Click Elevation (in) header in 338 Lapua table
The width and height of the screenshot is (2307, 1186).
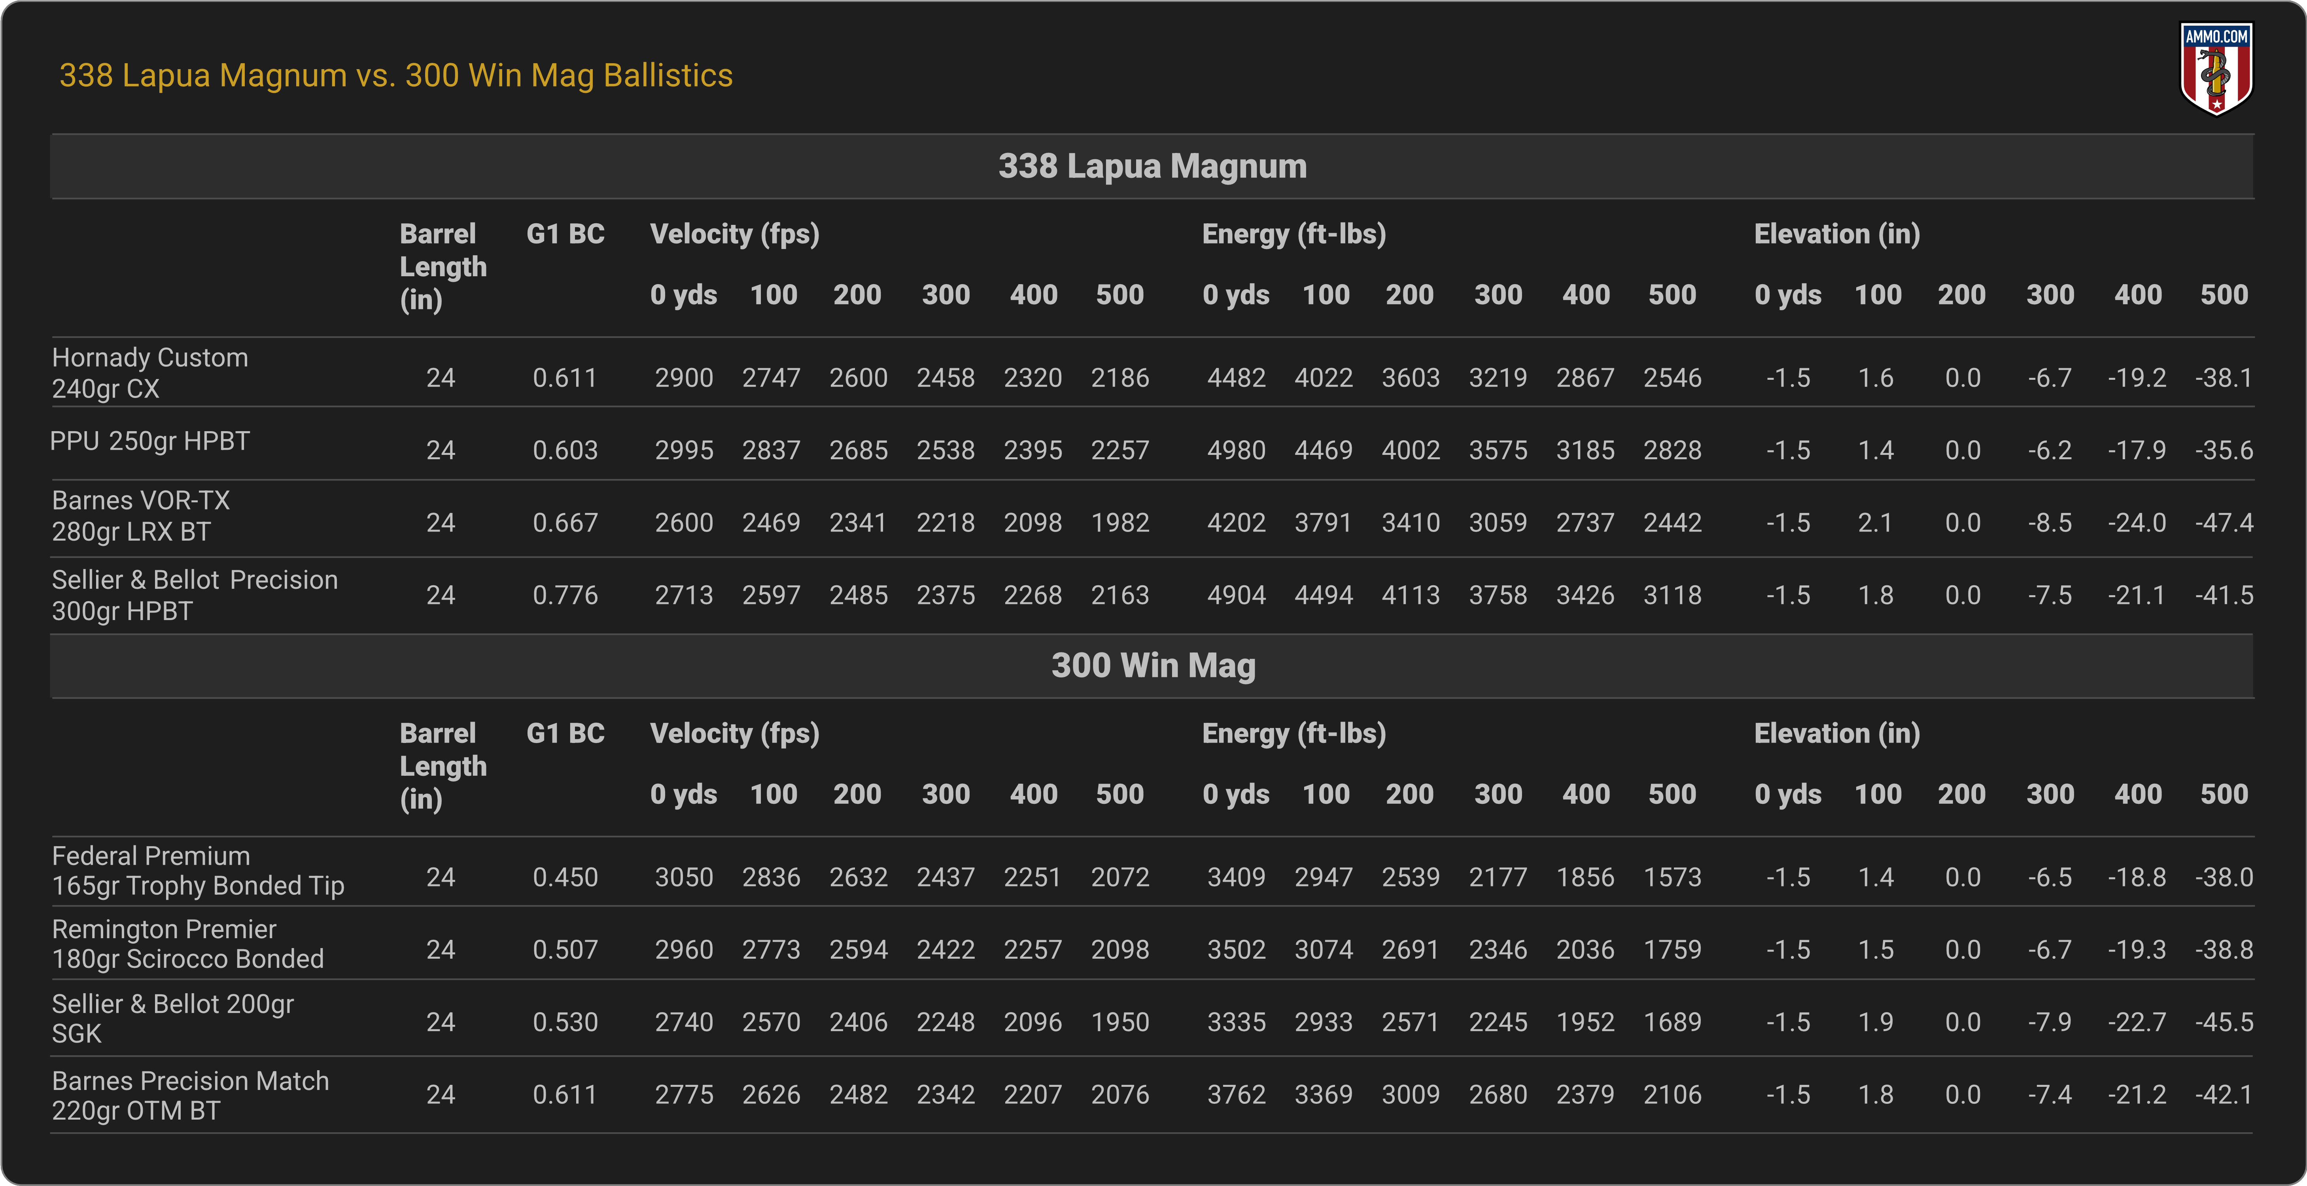pos(1837,234)
